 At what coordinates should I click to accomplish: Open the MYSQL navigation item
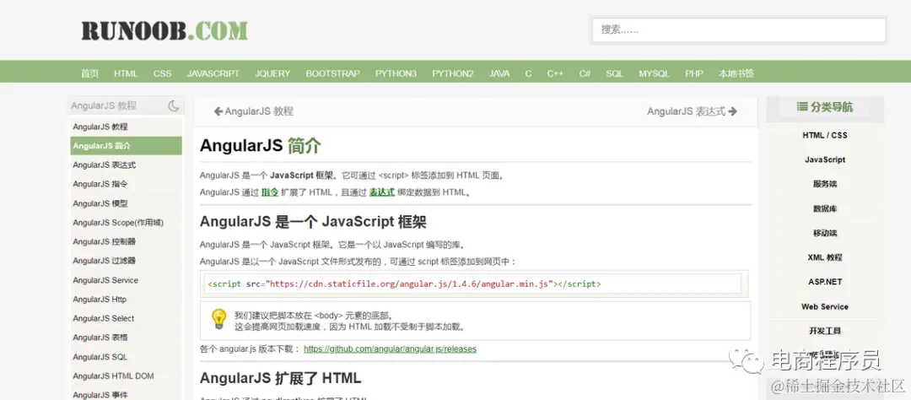(x=654, y=73)
